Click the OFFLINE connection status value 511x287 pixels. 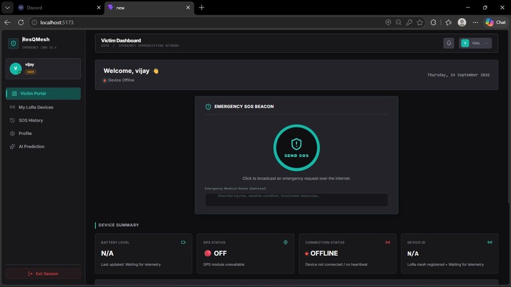[x=324, y=253]
